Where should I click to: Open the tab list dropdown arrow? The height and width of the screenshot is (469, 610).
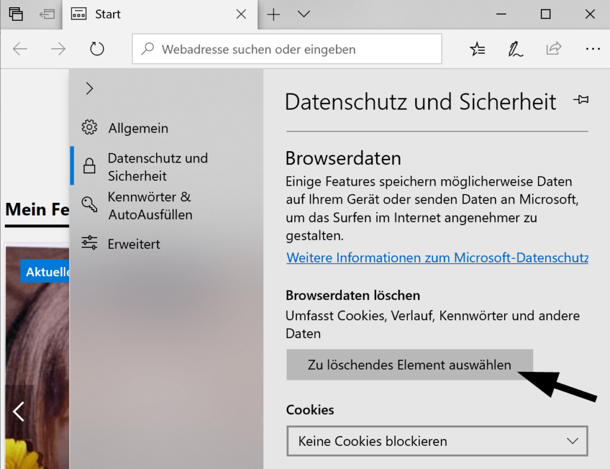click(304, 14)
